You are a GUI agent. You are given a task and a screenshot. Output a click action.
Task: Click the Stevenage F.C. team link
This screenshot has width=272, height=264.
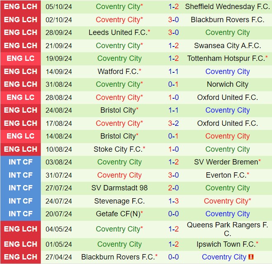click(120, 201)
